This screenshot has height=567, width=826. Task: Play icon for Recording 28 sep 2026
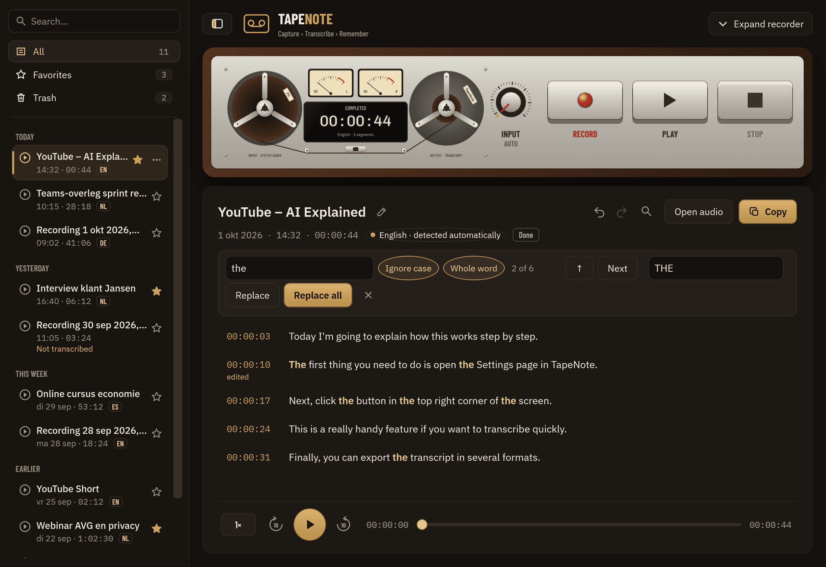[x=25, y=431]
